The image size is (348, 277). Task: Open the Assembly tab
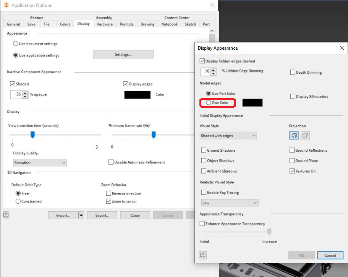coord(104,18)
